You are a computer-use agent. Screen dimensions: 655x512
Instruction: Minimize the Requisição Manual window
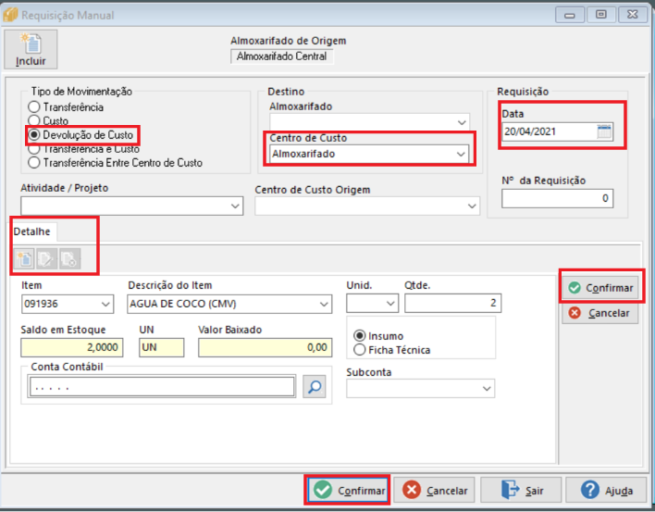tap(569, 15)
